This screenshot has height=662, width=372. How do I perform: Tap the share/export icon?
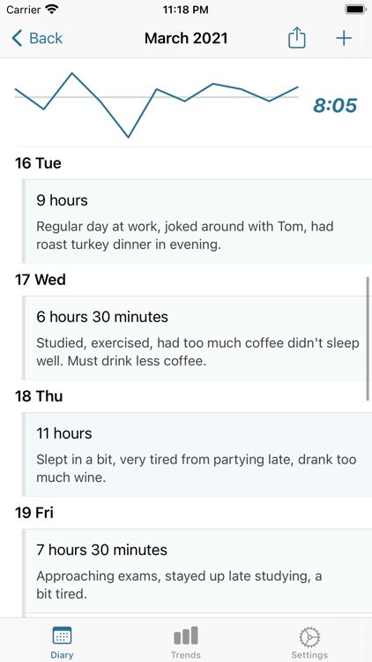tap(296, 38)
